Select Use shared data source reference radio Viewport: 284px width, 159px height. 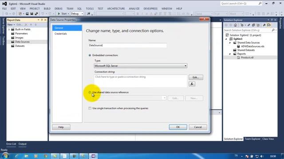pos(90,92)
